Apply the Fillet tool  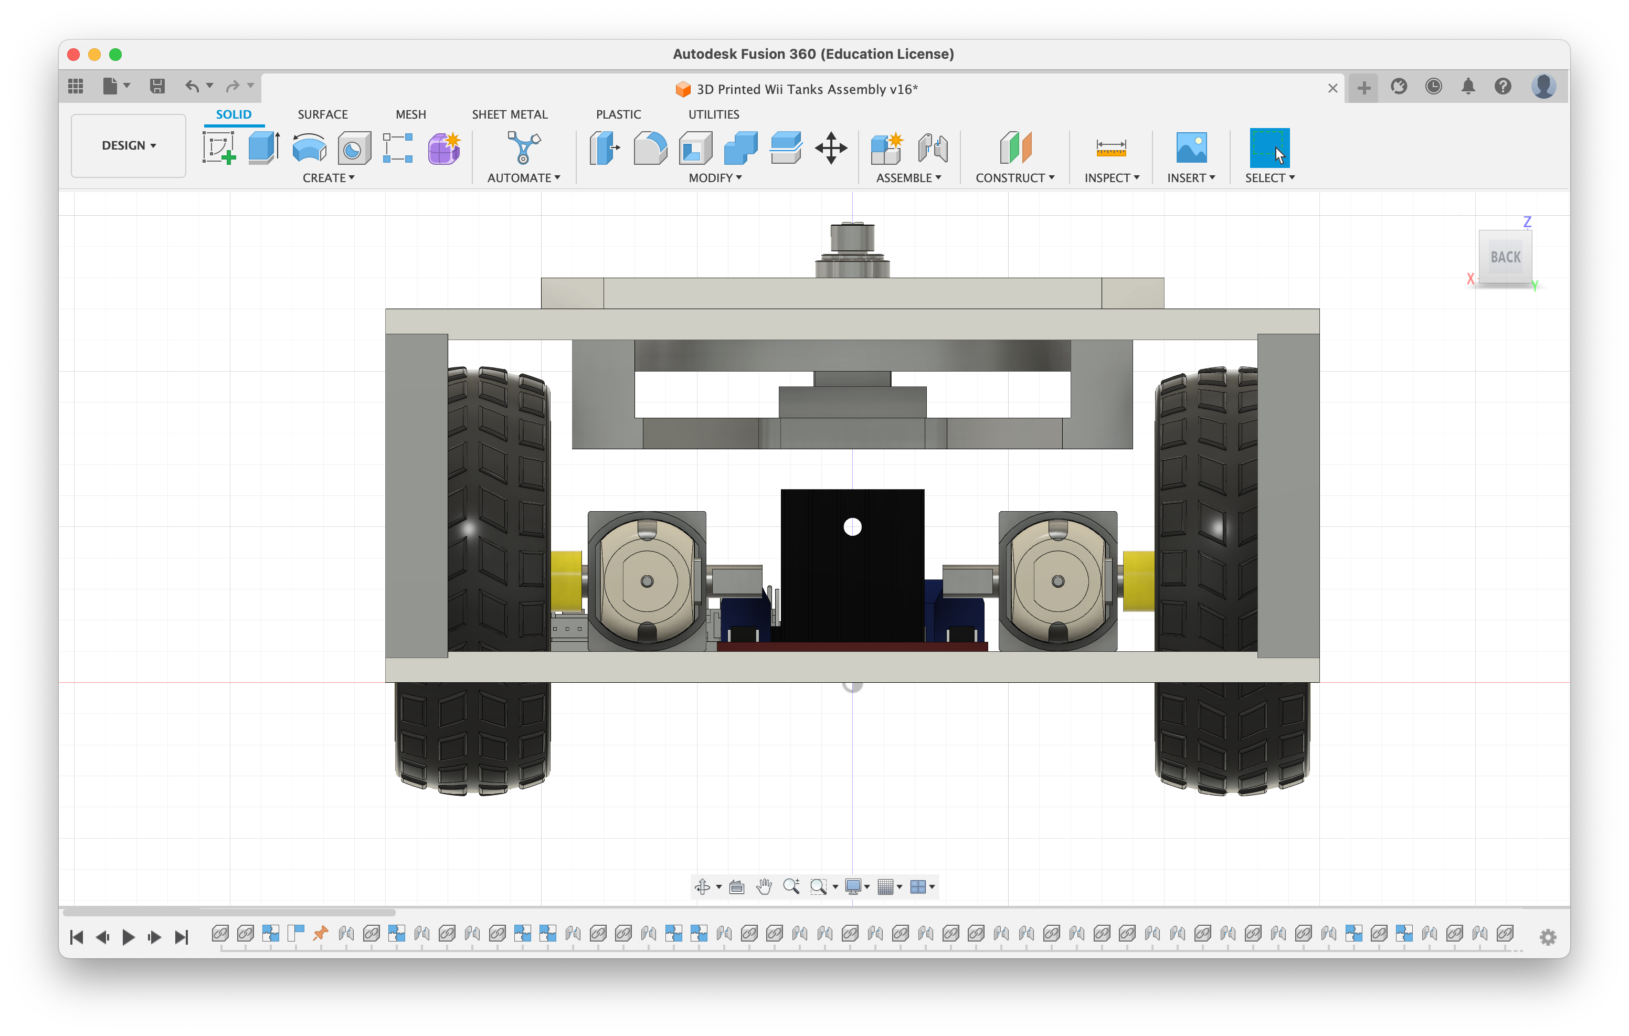click(649, 148)
